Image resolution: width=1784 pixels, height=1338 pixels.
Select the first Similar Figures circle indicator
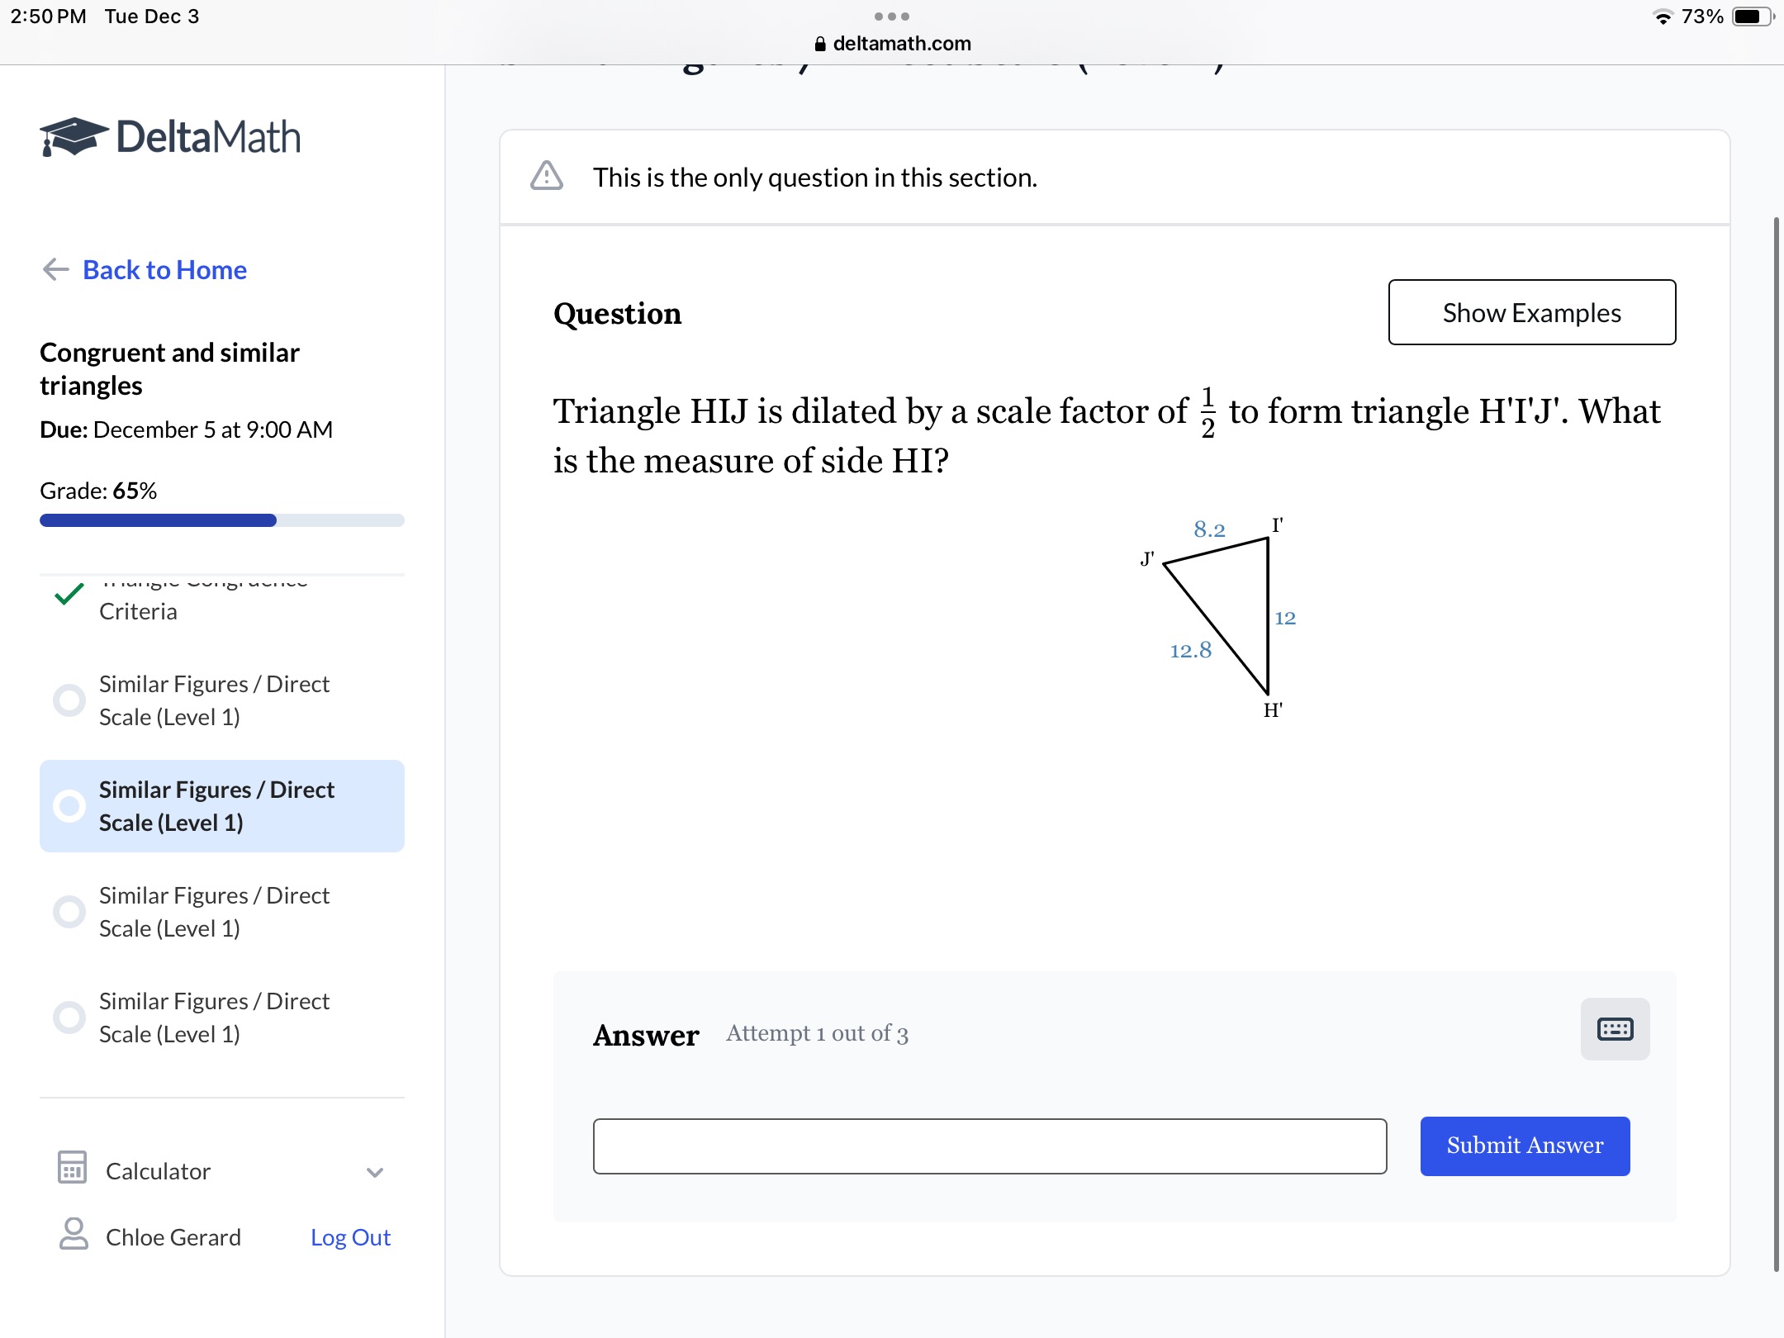point(69,700)
